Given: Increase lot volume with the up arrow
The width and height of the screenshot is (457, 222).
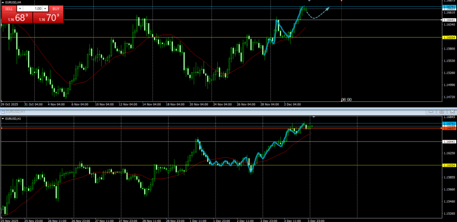Looking at the screenshot, I should [x=45, y=8].
